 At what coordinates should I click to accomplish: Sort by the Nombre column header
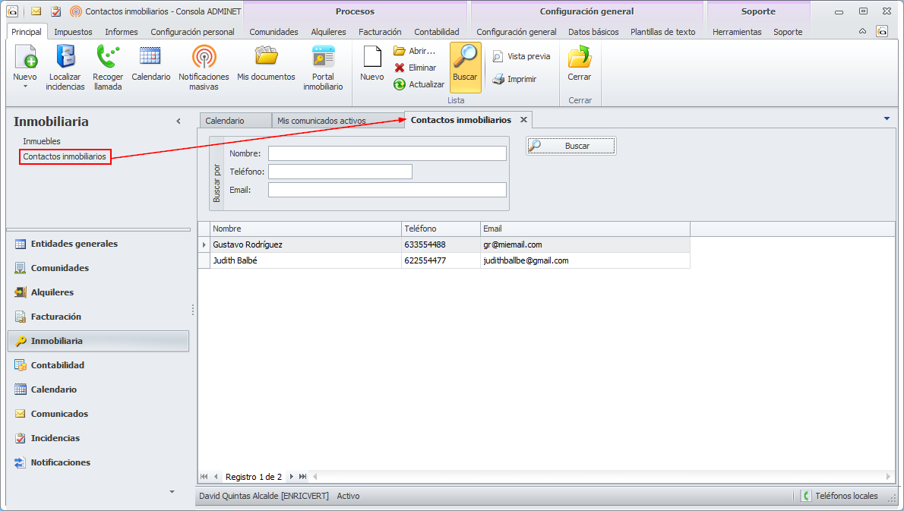pos(305,229)
